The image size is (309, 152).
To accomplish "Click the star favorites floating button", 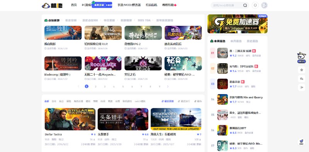I will (302, 70).
